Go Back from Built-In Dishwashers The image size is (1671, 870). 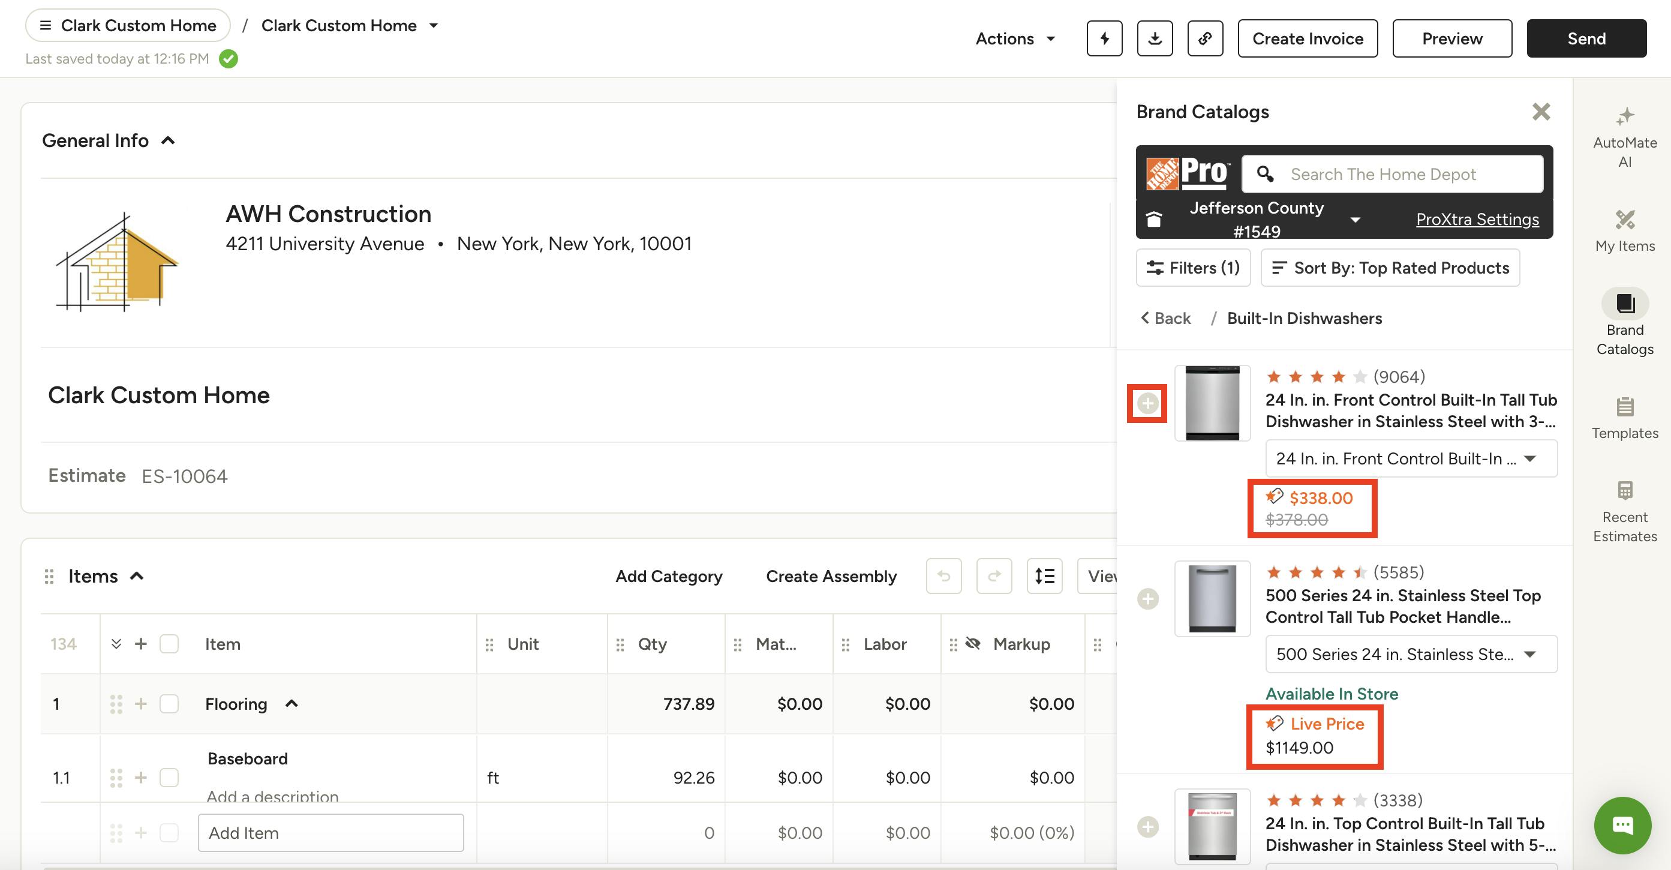tap(1165, 318)
